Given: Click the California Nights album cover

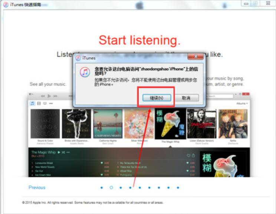Looking at the screenshot, I should [108, 124].
